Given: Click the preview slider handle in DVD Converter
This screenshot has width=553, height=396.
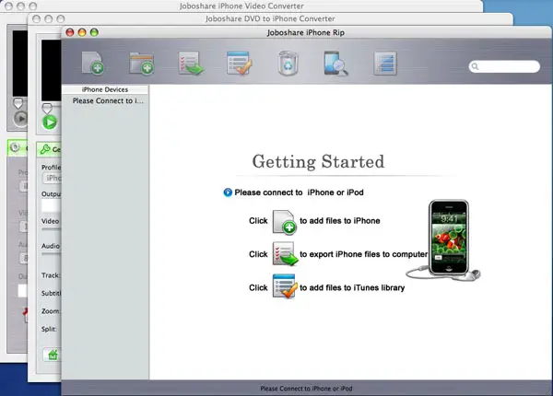Looking at the screenshot, I should 47,108.
